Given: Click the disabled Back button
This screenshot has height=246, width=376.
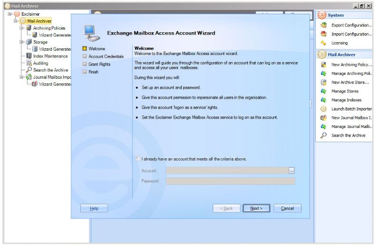Looking at the screenshot, I should 226,208.
